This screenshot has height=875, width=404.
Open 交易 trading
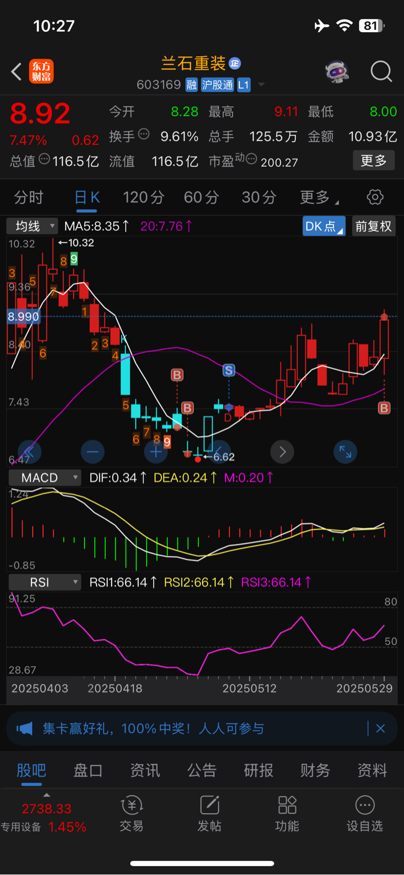pos(132,813)
